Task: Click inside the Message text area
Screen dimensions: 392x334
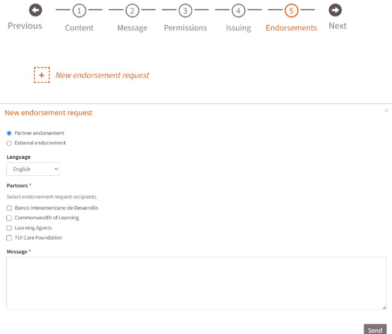Action: click(x=196, y=283)
